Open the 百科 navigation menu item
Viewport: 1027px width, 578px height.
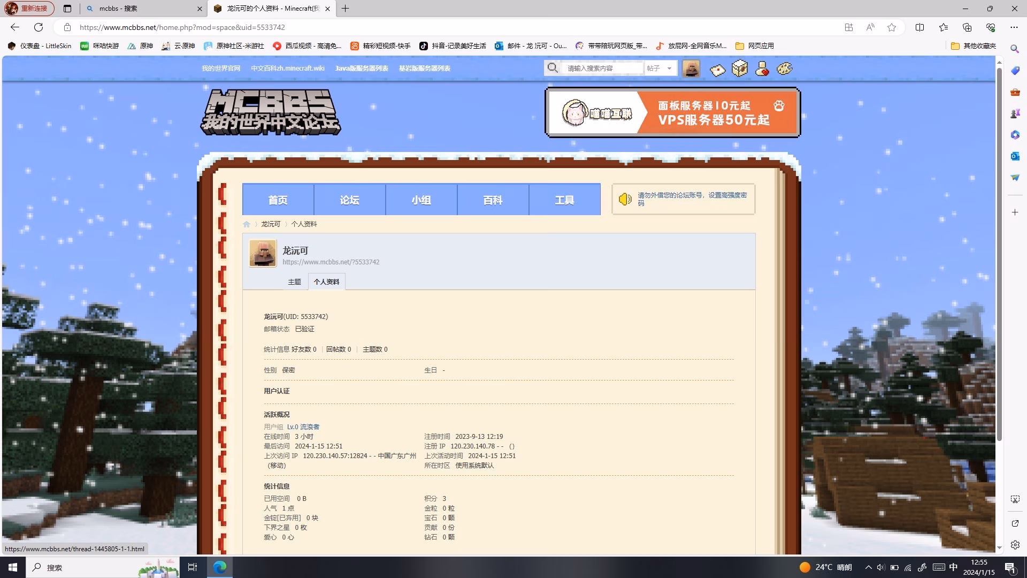tap(493, 200)
